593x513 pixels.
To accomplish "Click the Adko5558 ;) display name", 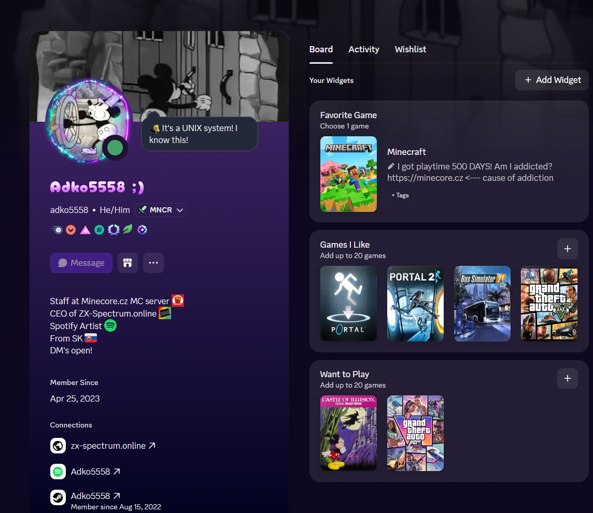I will (x=97, y=187).
